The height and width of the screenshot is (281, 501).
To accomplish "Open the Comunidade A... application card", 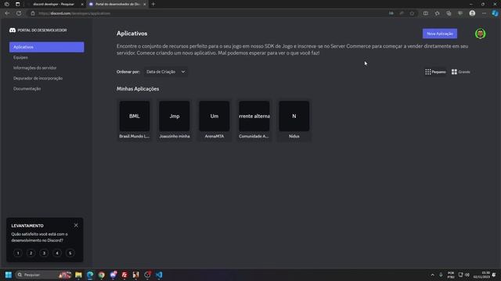I will click(x=254, y=119).
